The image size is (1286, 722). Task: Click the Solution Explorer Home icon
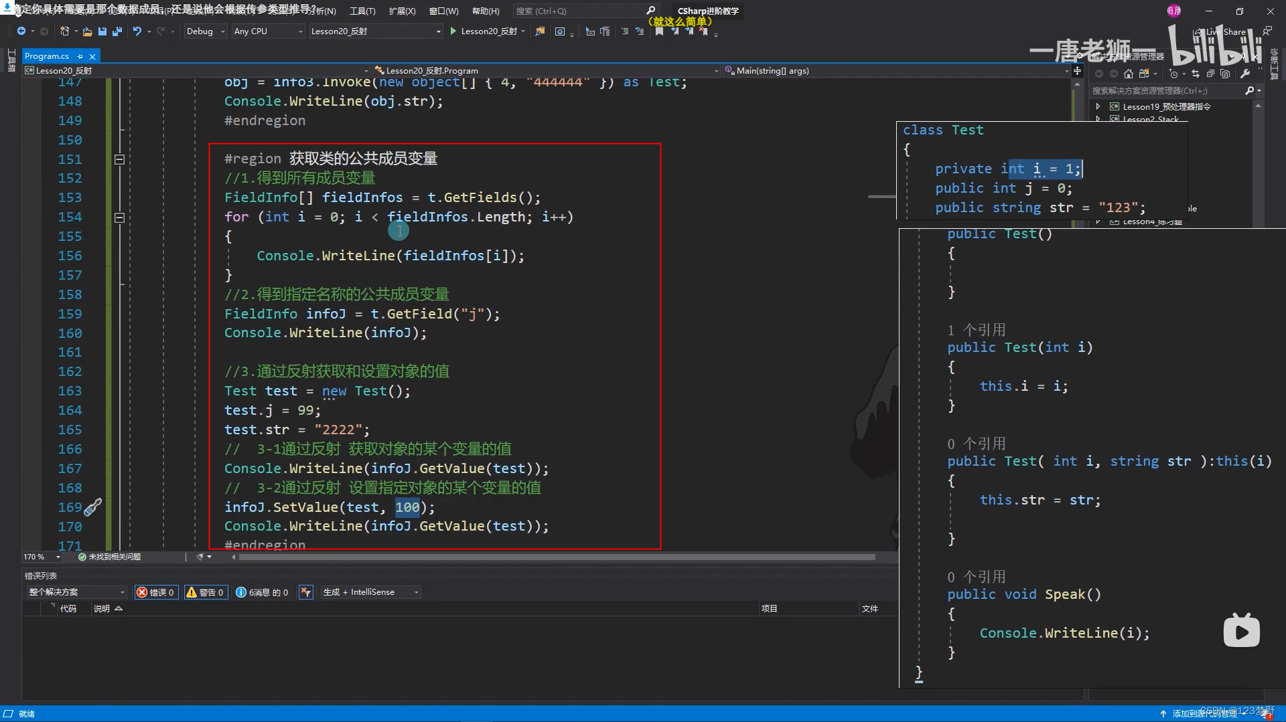1129,74
